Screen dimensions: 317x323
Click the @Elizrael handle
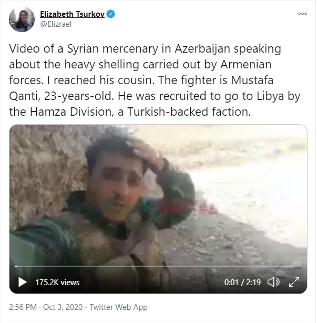56,24
